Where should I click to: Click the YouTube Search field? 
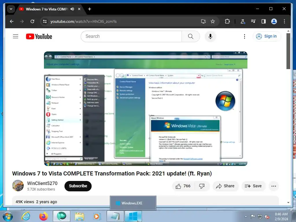coord(131,36)
